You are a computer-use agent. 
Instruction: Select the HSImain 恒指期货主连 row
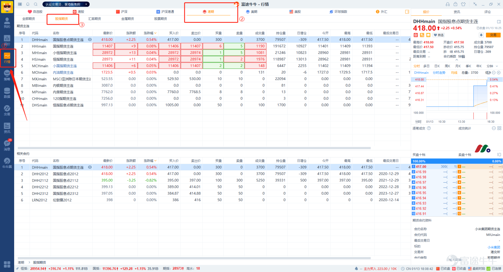[x=212, y=59]
